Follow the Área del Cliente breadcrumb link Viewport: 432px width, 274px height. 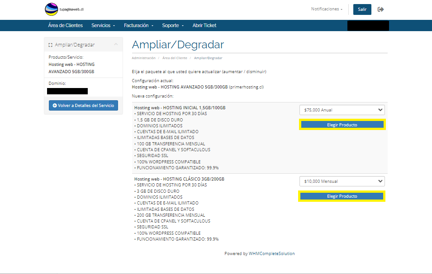coord(175,58)
